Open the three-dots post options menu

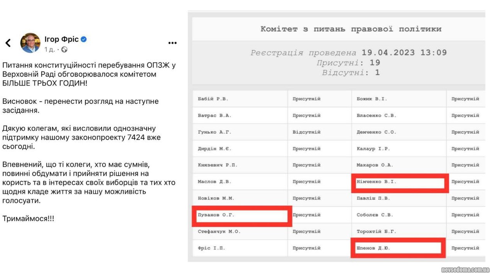click(172, 43)
